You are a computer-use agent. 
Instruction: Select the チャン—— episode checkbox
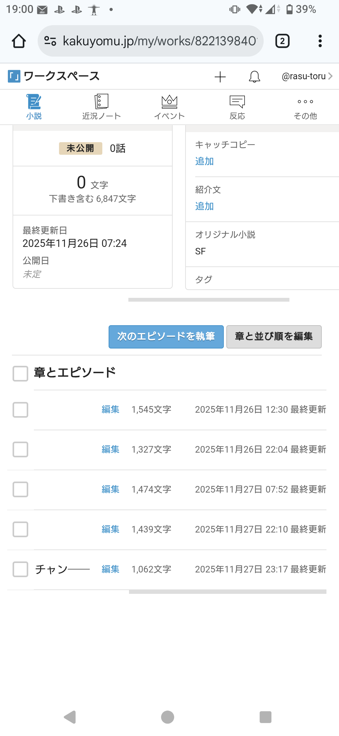tap(20, 569)
